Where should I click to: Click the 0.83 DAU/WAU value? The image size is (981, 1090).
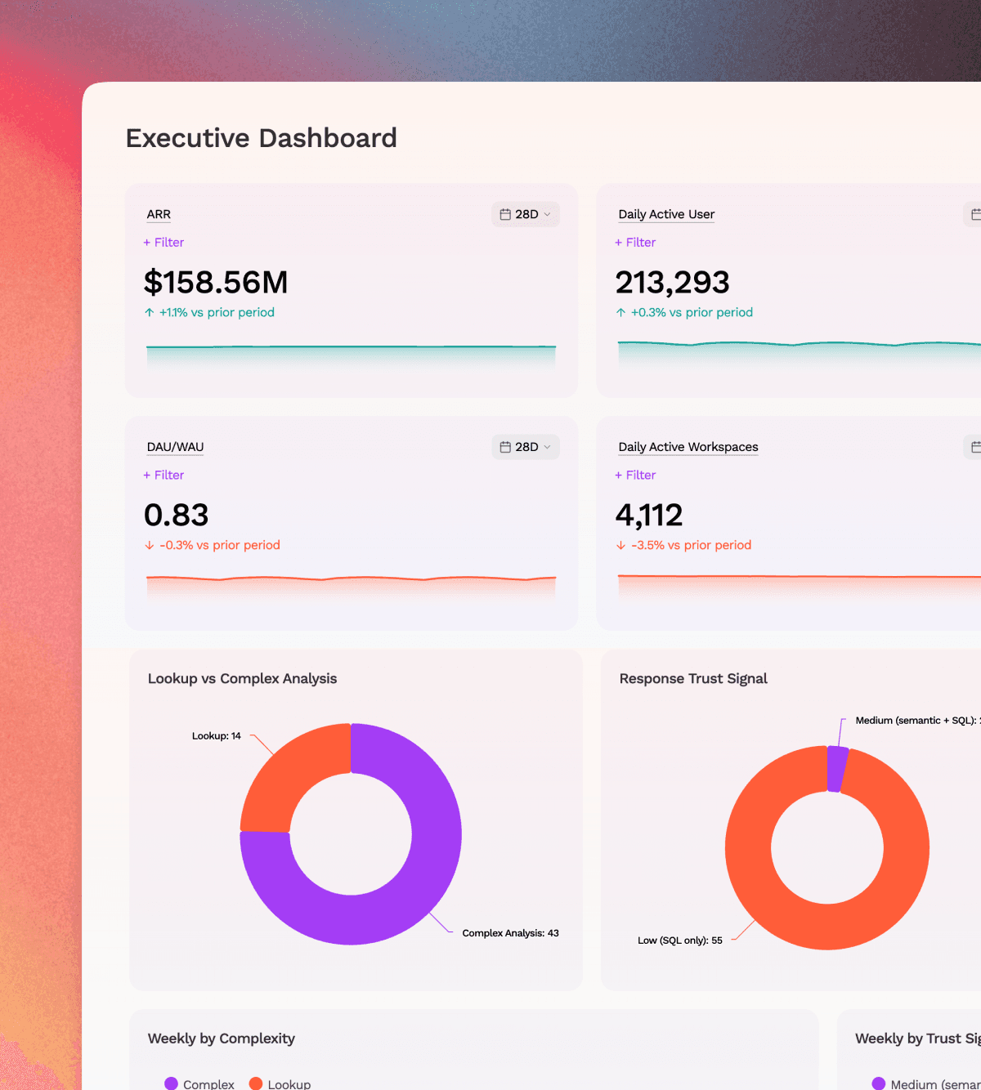click(x=176, y=516)
